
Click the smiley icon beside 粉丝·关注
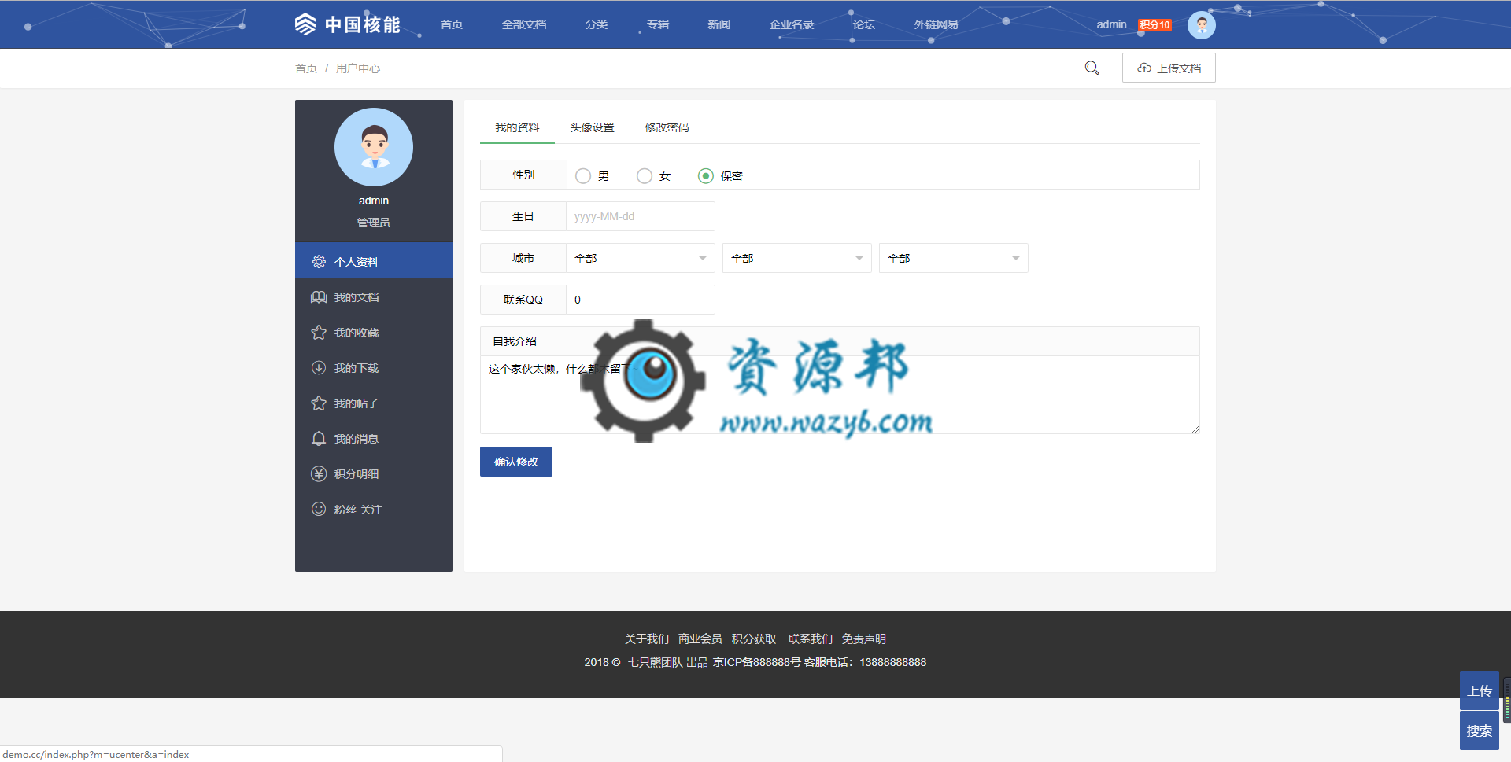(x=319, y=510)
